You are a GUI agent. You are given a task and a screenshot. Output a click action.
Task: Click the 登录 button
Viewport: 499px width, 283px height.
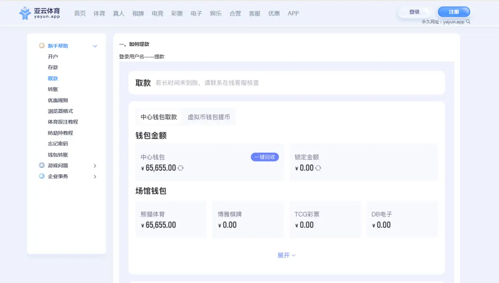click(x=414, y=12)
